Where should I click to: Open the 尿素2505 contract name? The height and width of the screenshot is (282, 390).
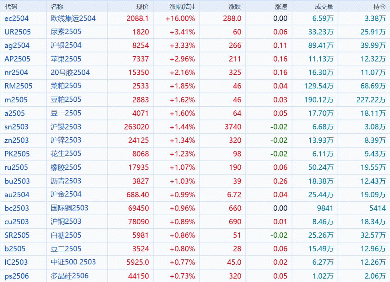[66, 32]
